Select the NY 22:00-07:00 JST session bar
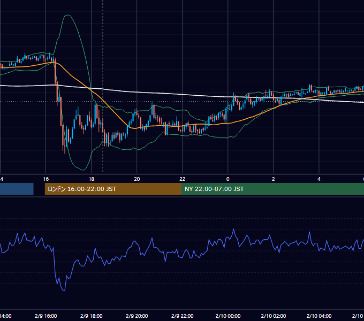Image resolution: width=364 pixels, height=321 pixels. coord(273,189)
